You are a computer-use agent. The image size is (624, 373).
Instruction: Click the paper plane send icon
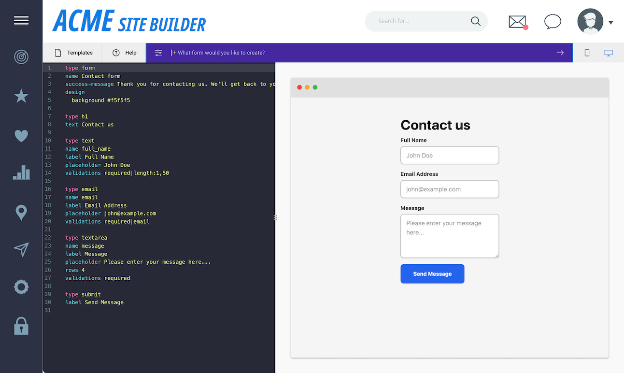pyautogui.click(x=21, y=249)
